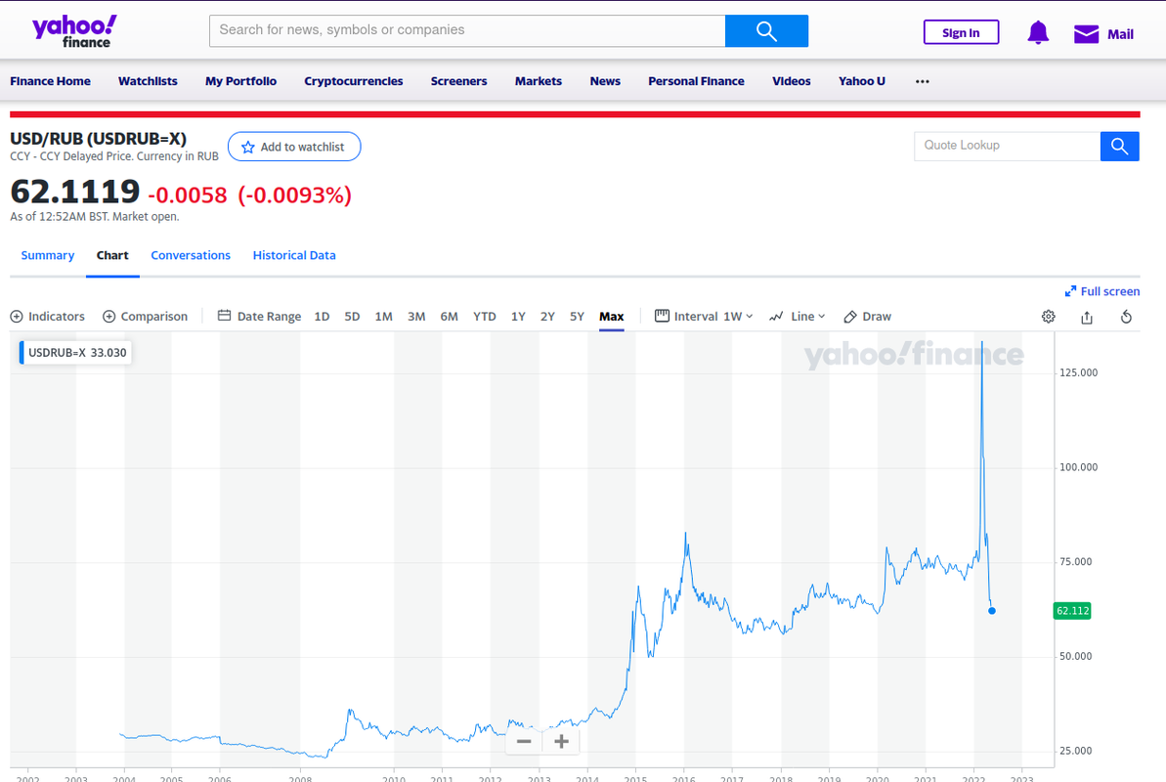Click the 62.112 current price marker

tap(1072, 611)
